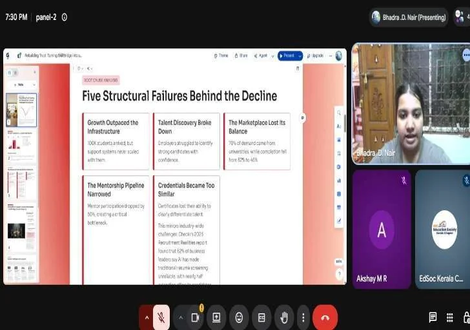Viewport: 470px width, 330px height.
Task: Open the search tool in Gamma insert bar
Action: pyautogui.click(x=339, y=113)
